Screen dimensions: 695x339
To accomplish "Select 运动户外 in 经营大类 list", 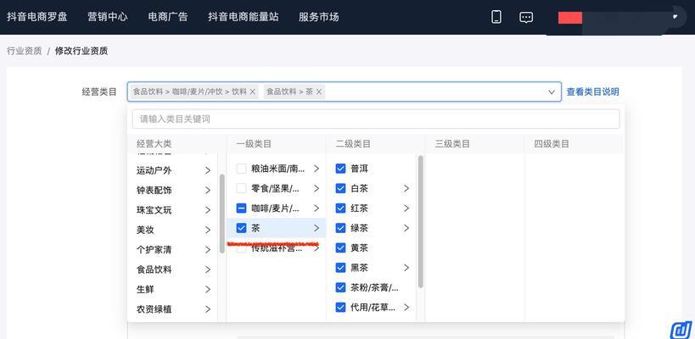I will point(154,170).
